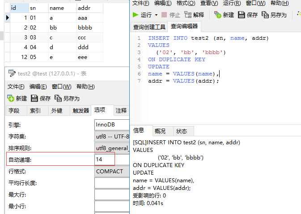Select the Profile (概况) result tab
The image size is (301, 214).
163,131
